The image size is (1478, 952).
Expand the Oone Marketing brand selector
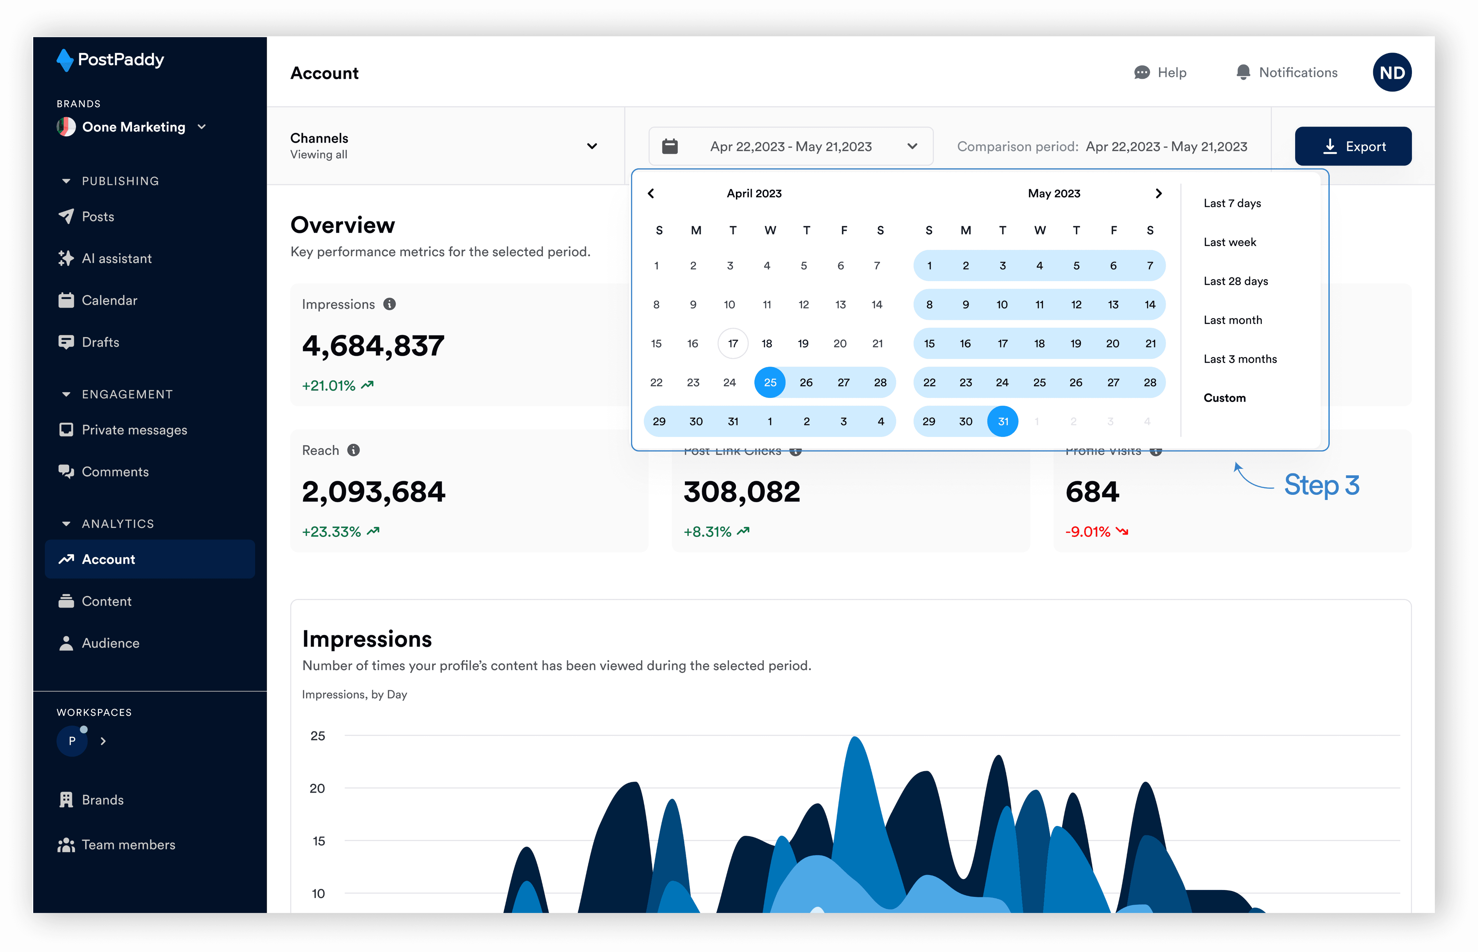point(201,127)
